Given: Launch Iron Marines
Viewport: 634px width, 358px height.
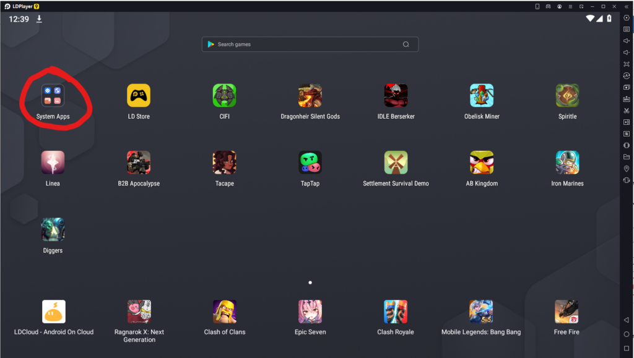Looking at the screenshot, I should click(567, 163).
